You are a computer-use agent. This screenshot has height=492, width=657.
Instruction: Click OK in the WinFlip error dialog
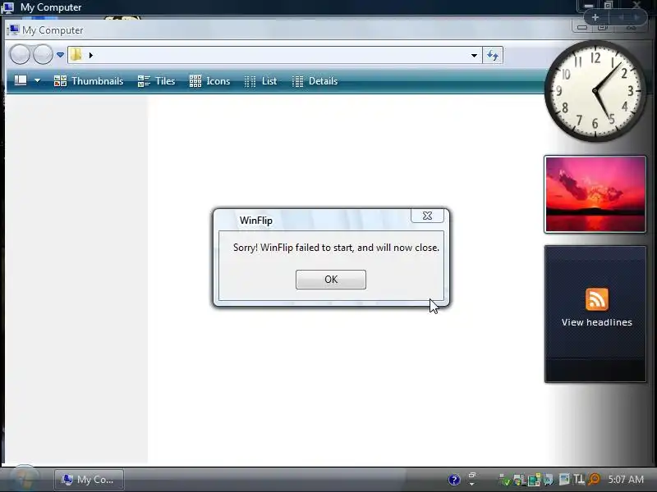[331, 280]
